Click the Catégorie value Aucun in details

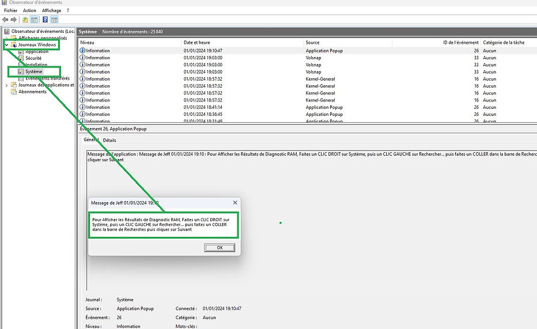coord(209,317)
